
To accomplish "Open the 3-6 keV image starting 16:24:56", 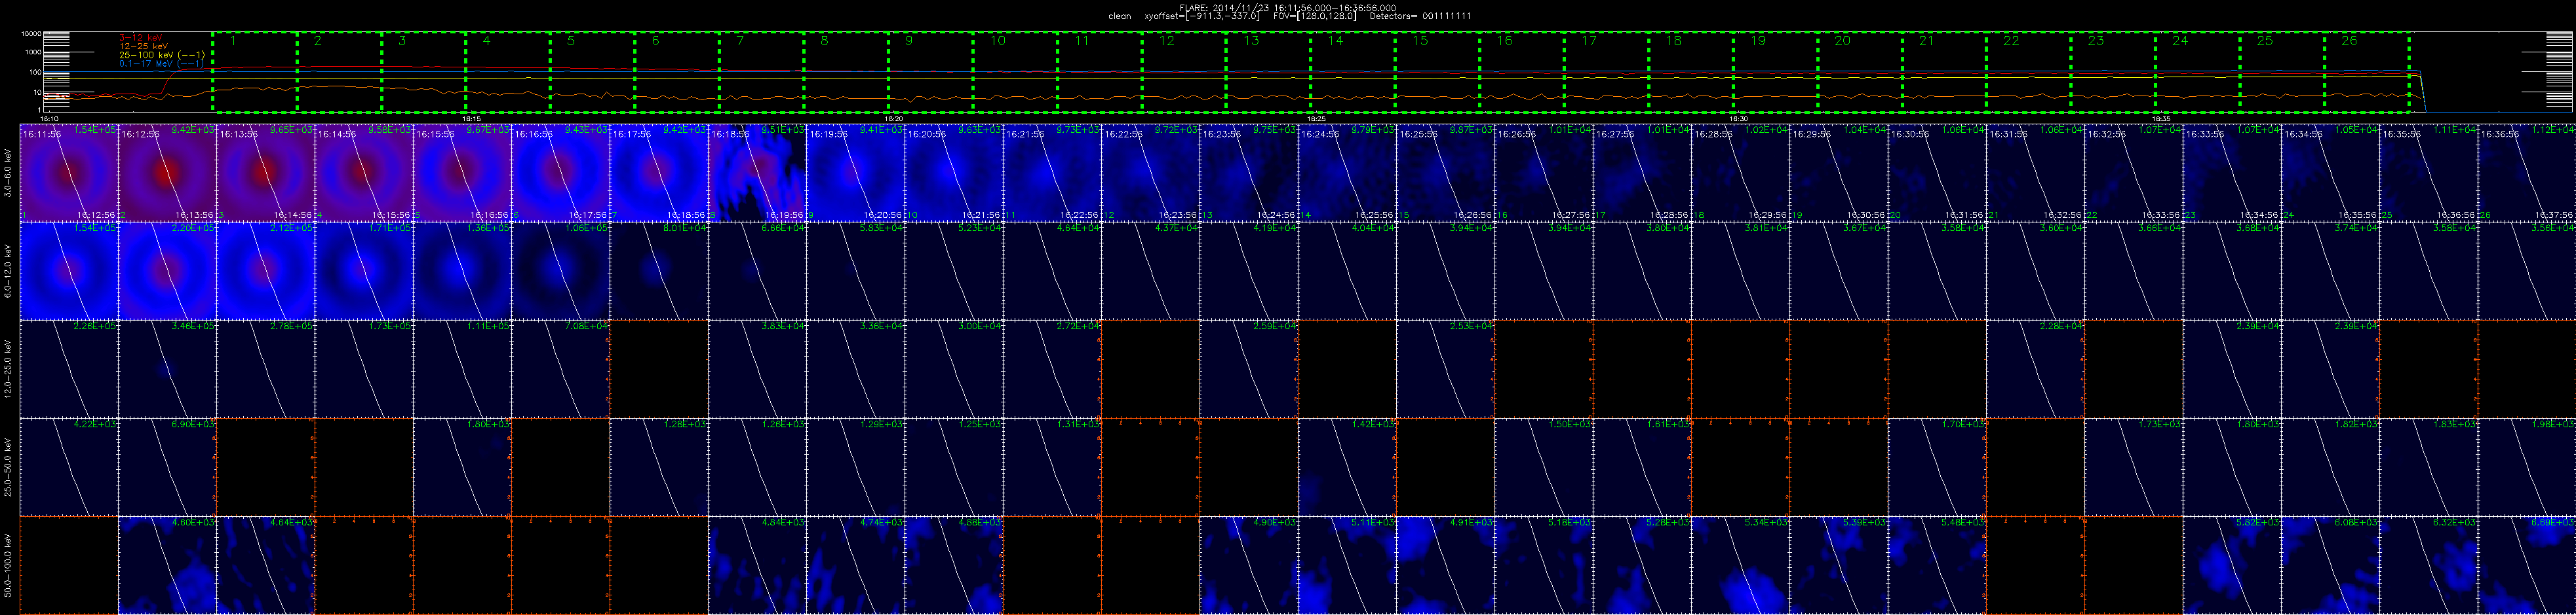I will 1348,173.
